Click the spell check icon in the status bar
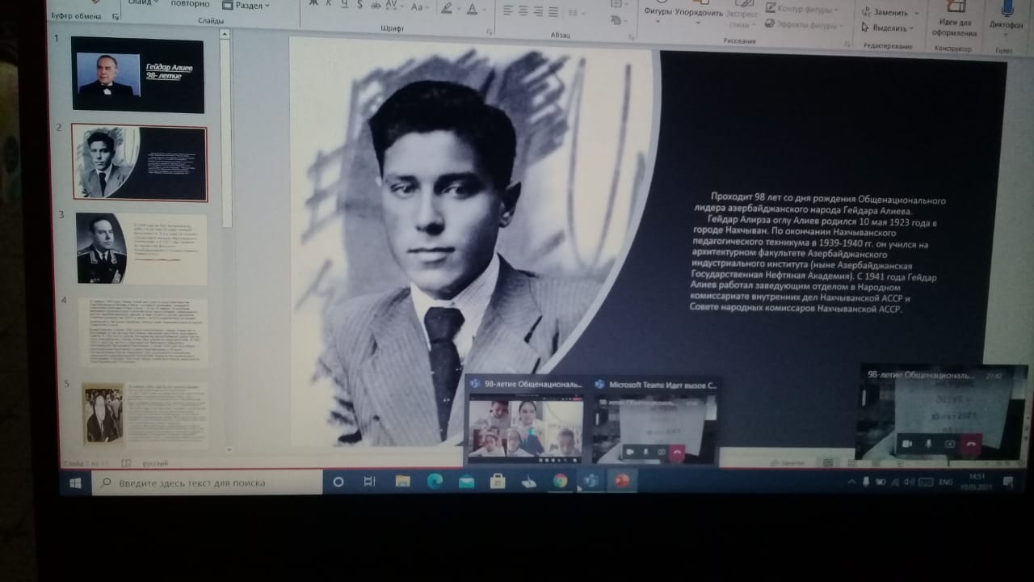This screenshot has height=582, width=1034. tap(126, 463)
